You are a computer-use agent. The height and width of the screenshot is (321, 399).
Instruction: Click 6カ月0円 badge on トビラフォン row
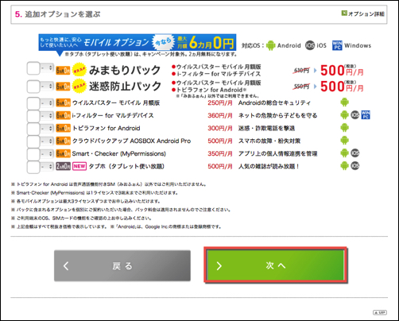[x=63, y=128]
